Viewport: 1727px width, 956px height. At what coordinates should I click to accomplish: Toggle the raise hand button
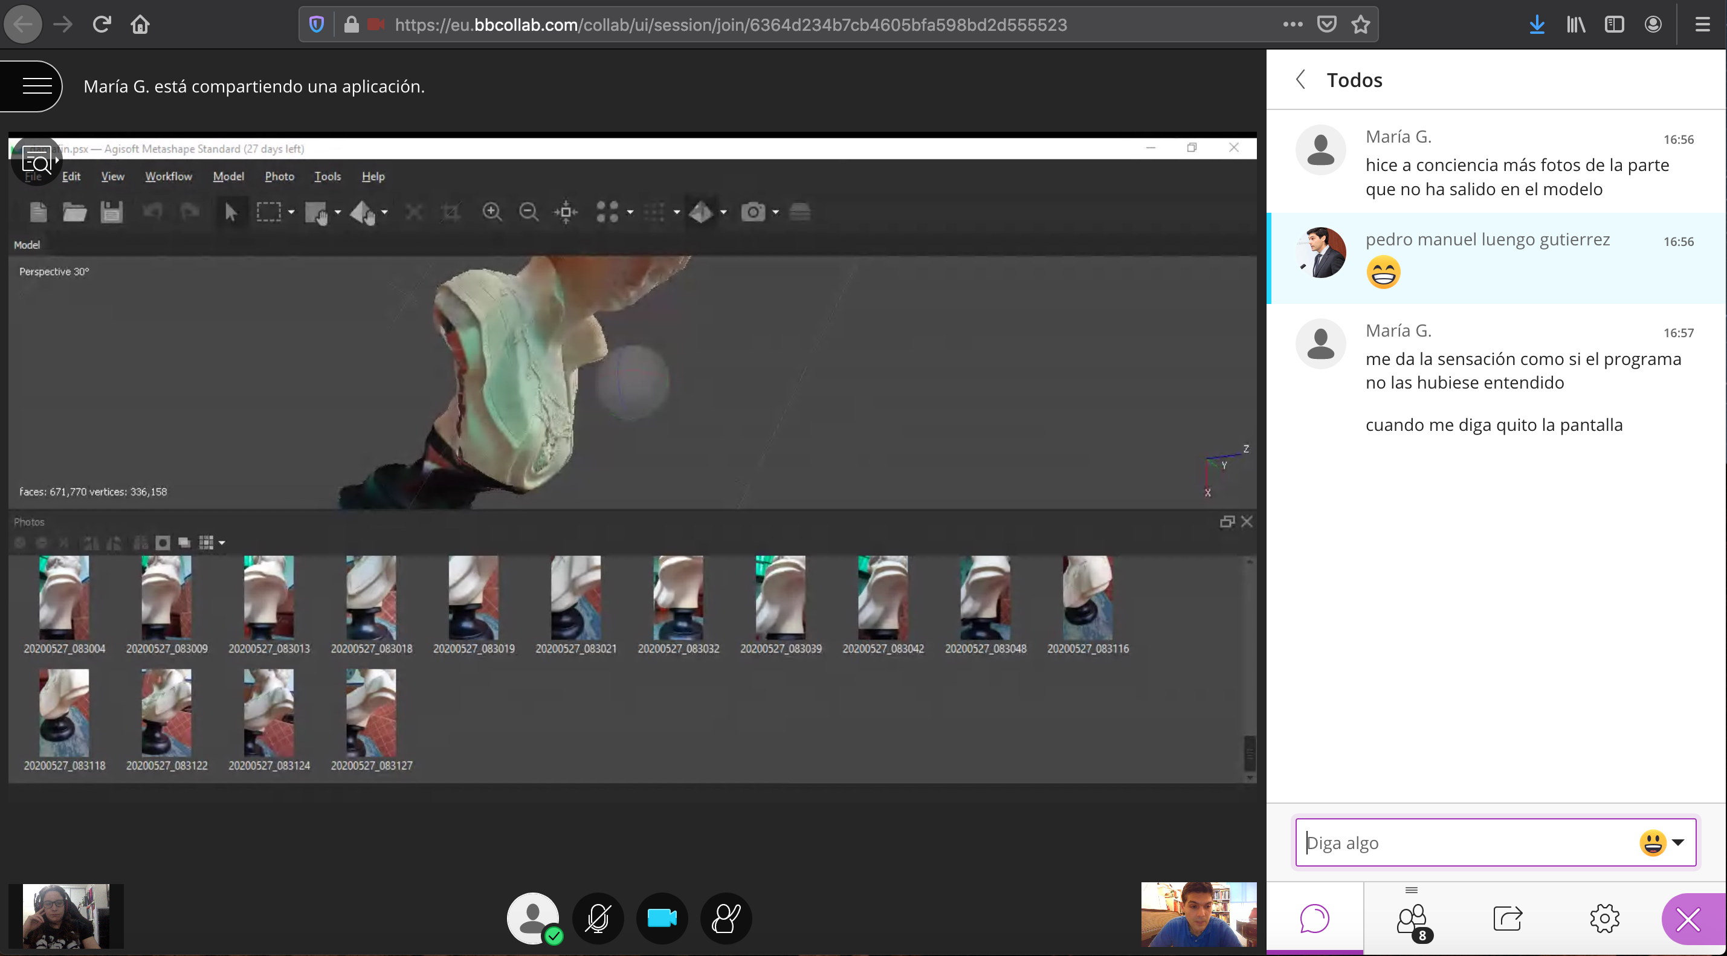click(x=726, y=918)
